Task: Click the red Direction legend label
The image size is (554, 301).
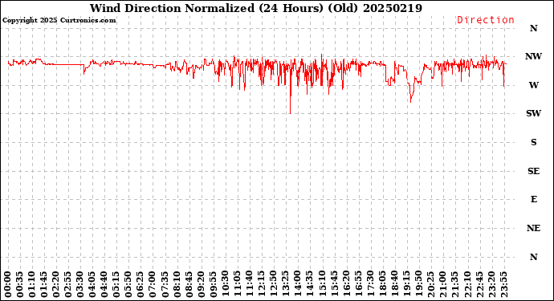Action: 486,20
